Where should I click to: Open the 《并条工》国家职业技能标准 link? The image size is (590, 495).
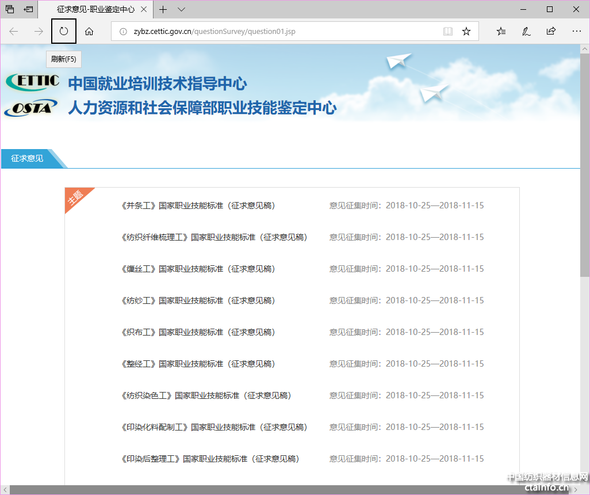click(x=198, y=205)
